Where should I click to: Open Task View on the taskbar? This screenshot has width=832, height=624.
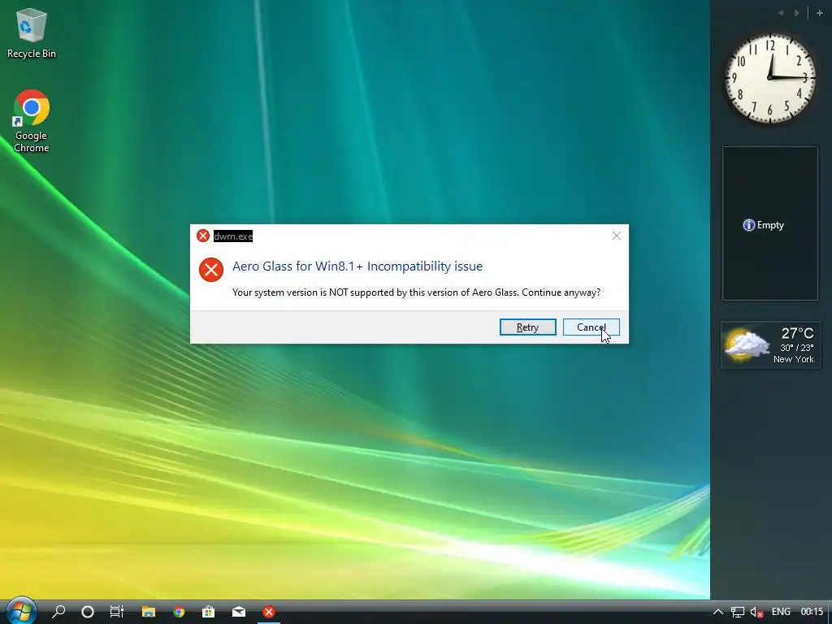117,612
